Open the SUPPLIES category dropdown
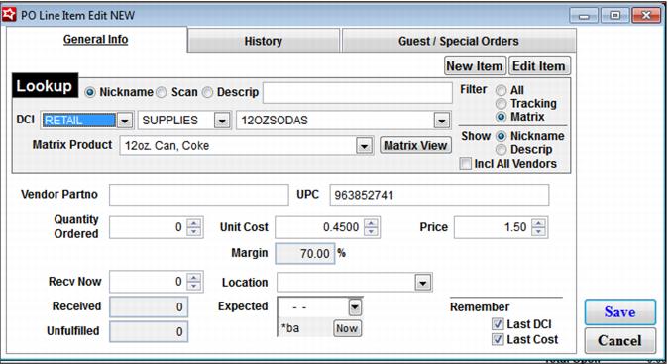Viewport: 669px width, 364px height. point(222,120)
